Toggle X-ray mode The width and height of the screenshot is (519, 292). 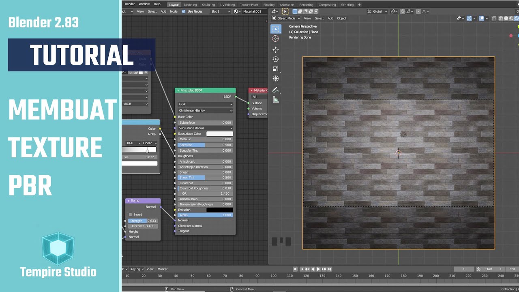click(493, 18)
